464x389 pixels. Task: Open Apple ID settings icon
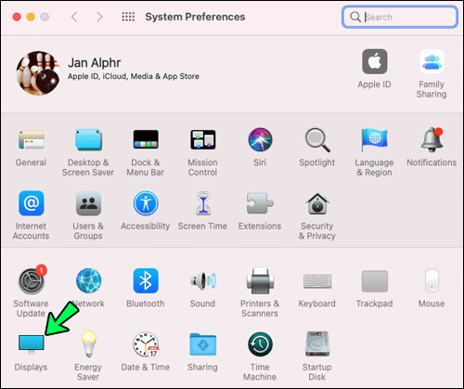375,61
